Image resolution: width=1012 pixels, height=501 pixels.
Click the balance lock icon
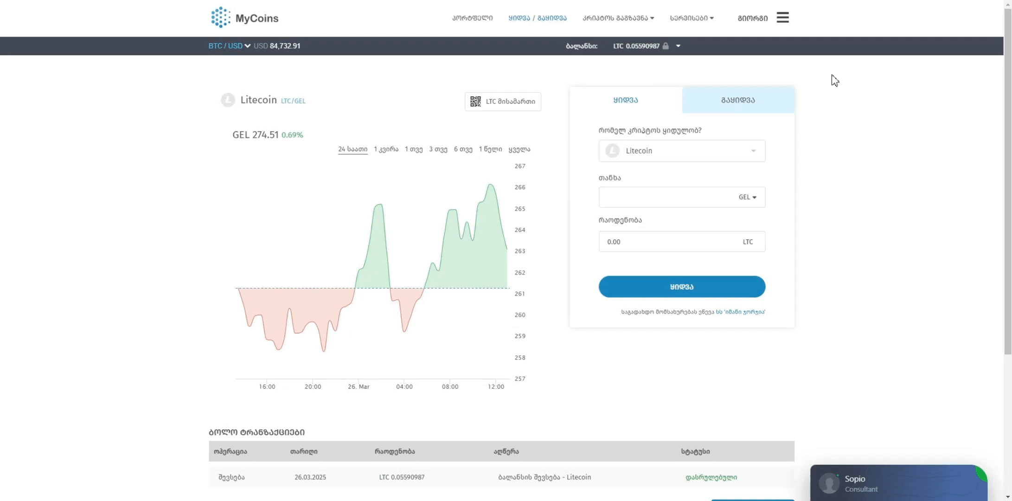pyautogui.click(x=666, y=46)
